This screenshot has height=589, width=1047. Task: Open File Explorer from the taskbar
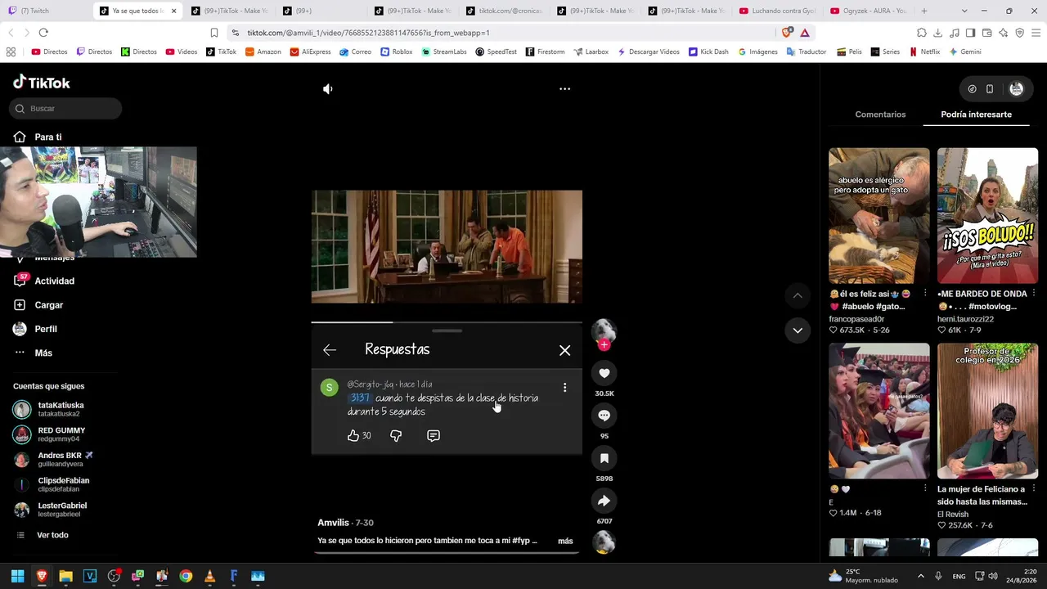tap(65, 576)
